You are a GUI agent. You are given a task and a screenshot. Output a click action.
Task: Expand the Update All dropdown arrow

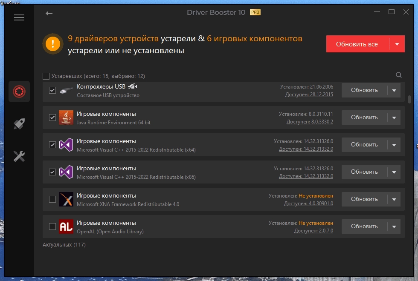pyautogui.click(x=397, y=44)
